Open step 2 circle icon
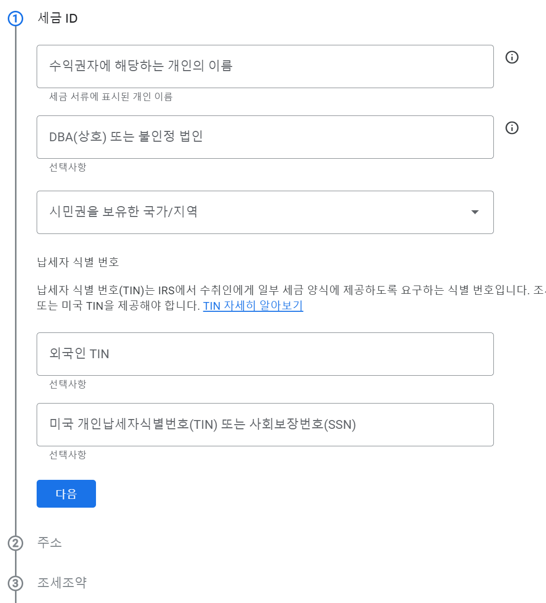The width and height of the screenshot is (546, 603). (x=15, y=543)
